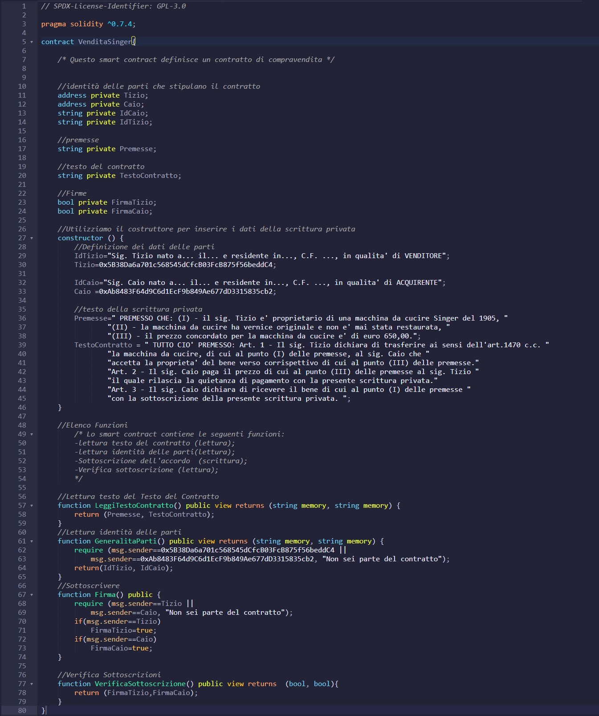Click the 0x5B38Da6a address literal on line 30
This screenshot has width=599, height=716.
click(x=185, y=265)
